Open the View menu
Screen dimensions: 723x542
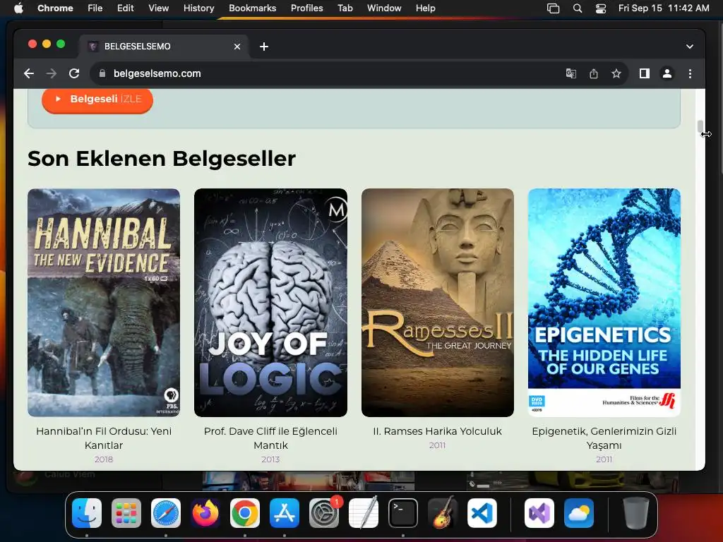[158, 8]
